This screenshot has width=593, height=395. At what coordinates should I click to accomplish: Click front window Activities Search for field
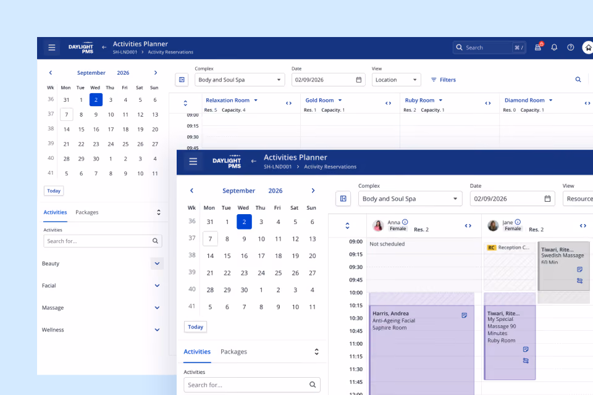pyautogui.click(x=252, y=385)
